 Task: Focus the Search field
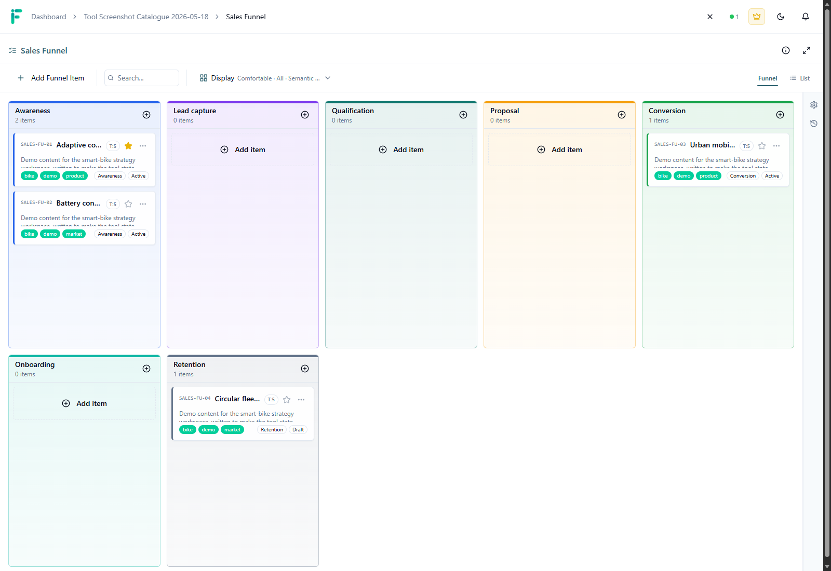[x=142, y=78]
